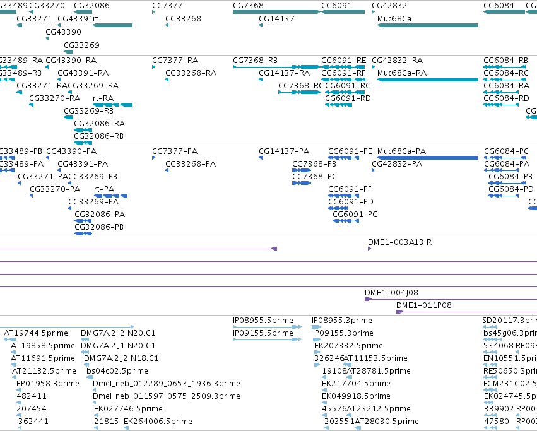
Task: Select the CG32086-RA transcript label
Action: click(99, 124)
